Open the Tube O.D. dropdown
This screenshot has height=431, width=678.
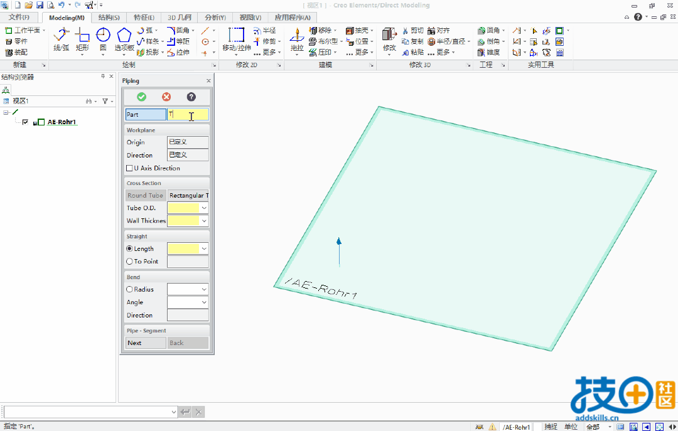(x=204, y=208)
